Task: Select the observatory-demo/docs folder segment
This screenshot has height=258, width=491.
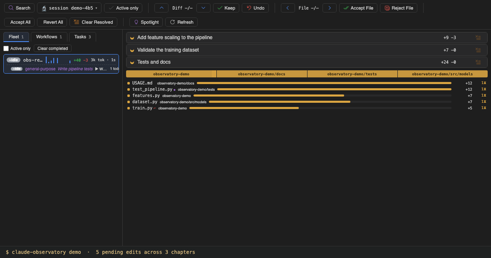Action: point(261,74)
